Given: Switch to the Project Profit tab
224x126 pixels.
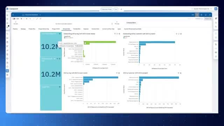Looking at the screenshot, I should [x=56, y=29].
